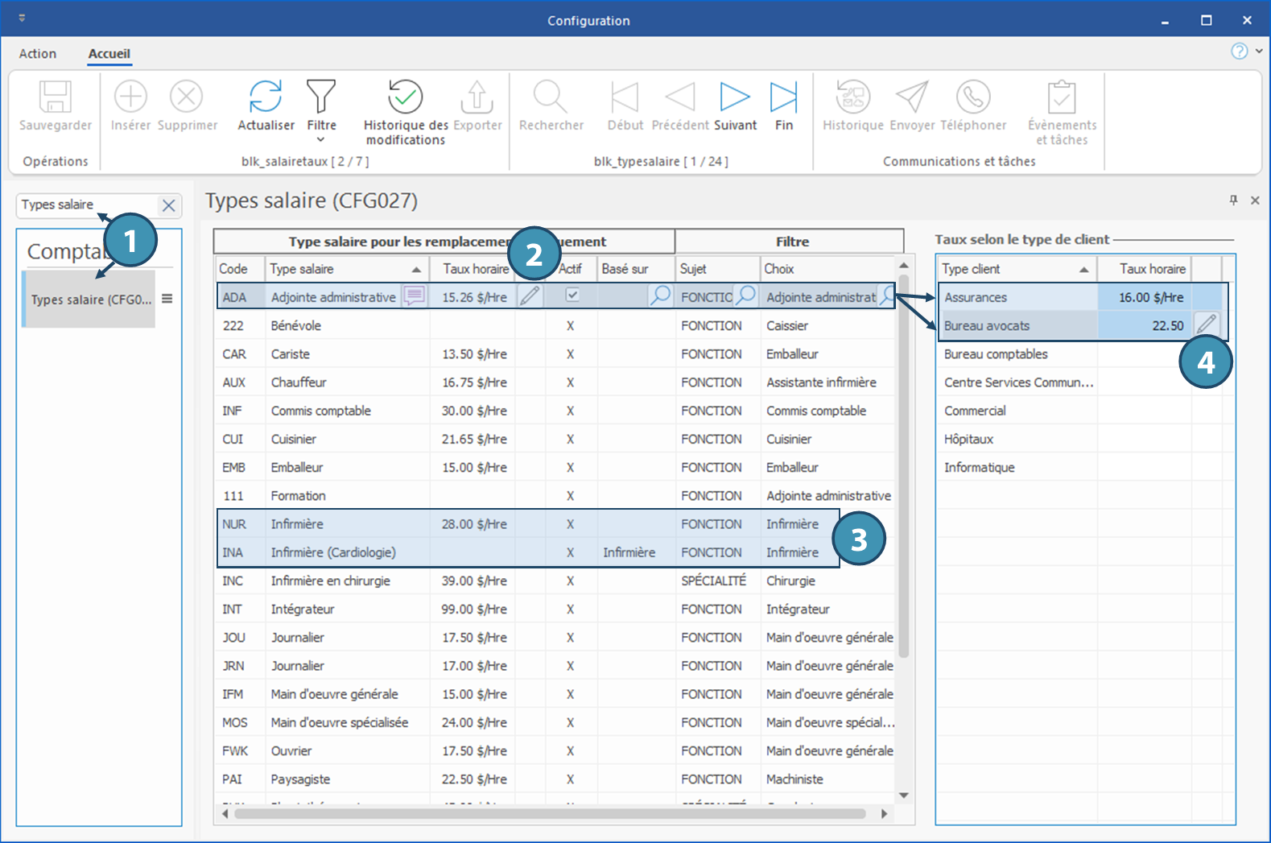This screenshot has height=843, width=1271.
Task: Go to next record with Suivant
Action: pos(734,97)
